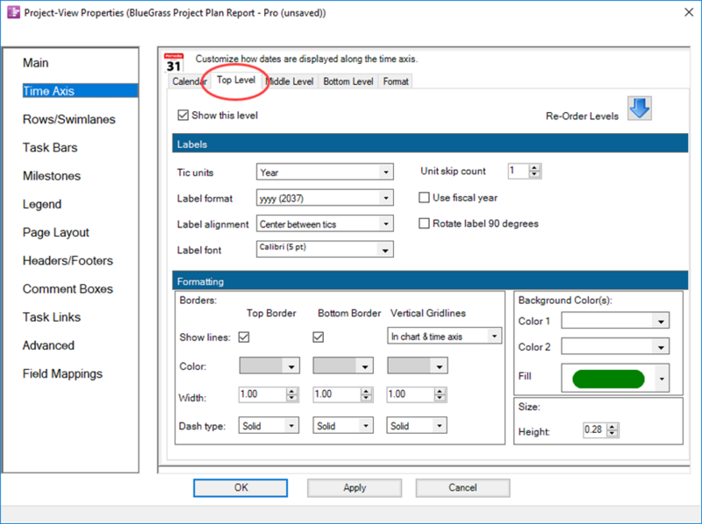Open the Background Color 1 picker
This screenshot has width=702, height=524.
coord(615,321)
